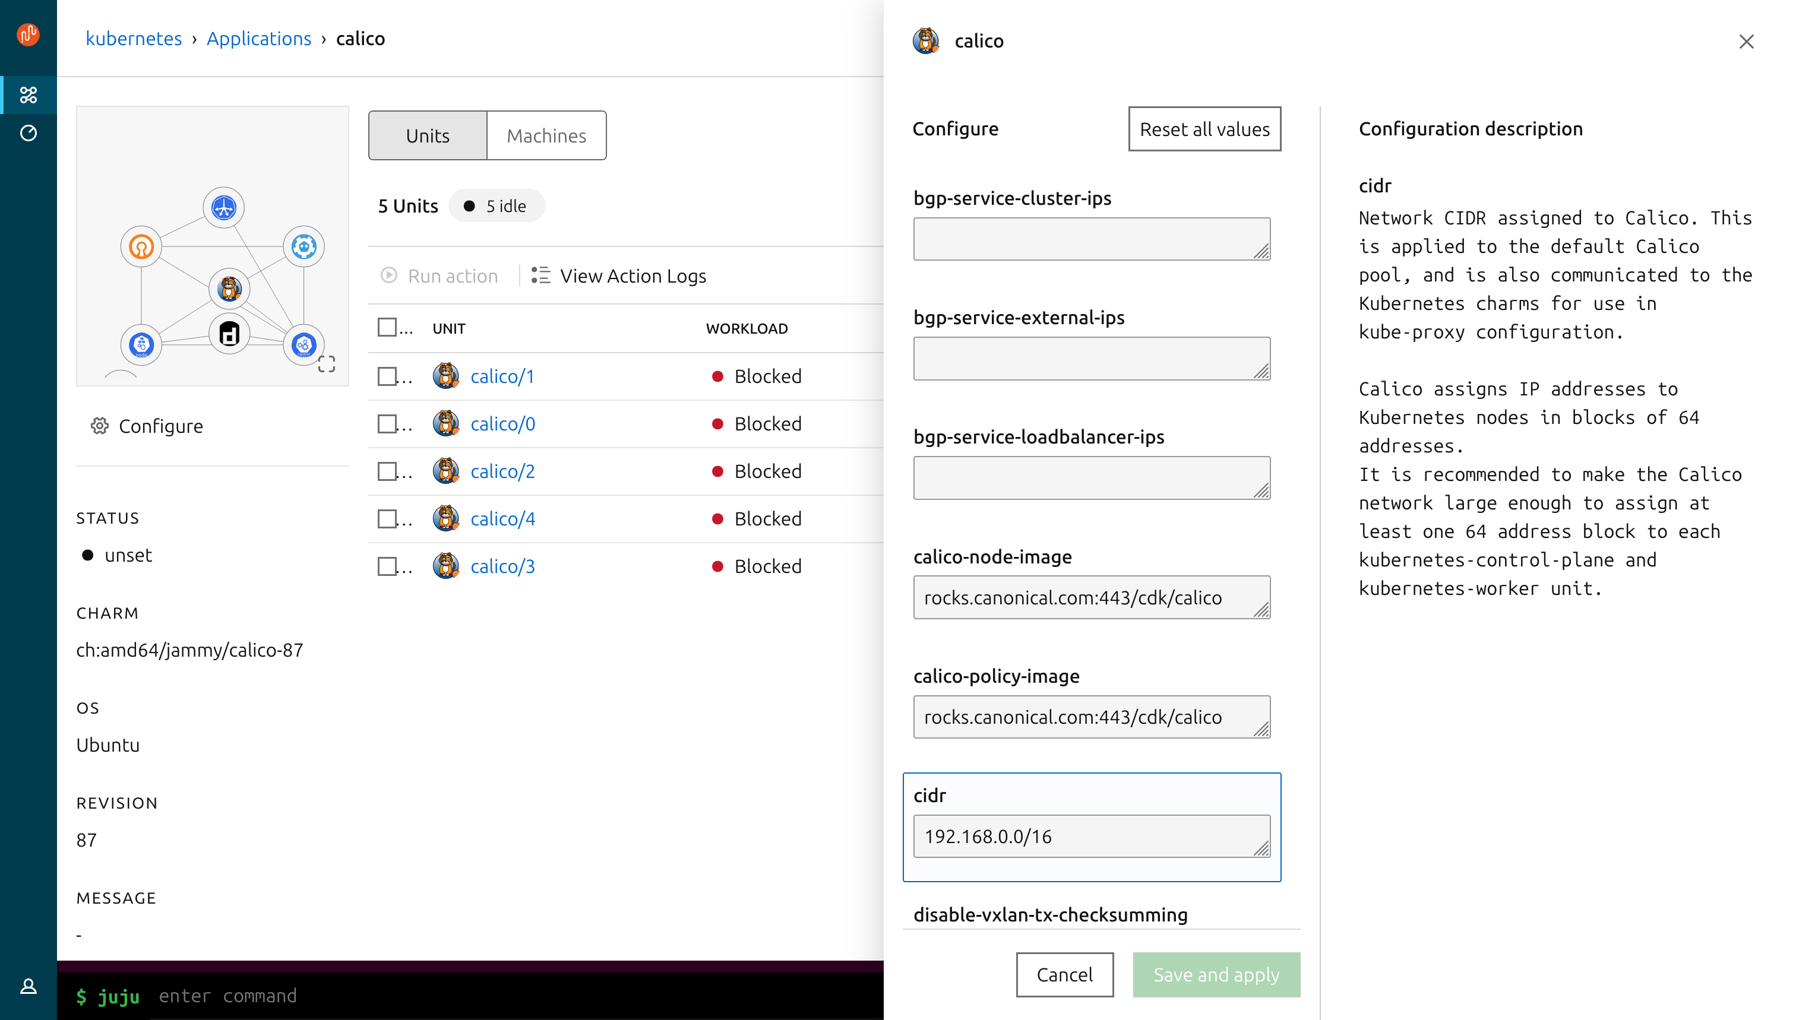
Task: Open the calico/1 unit link
Action: [x=502, y=376]
